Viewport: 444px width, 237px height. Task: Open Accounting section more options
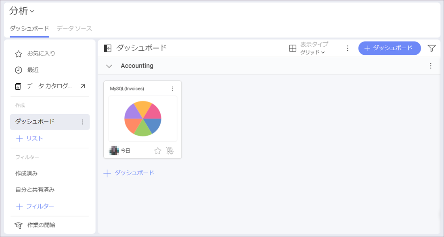pyautogui.click(x=431, y=66)
